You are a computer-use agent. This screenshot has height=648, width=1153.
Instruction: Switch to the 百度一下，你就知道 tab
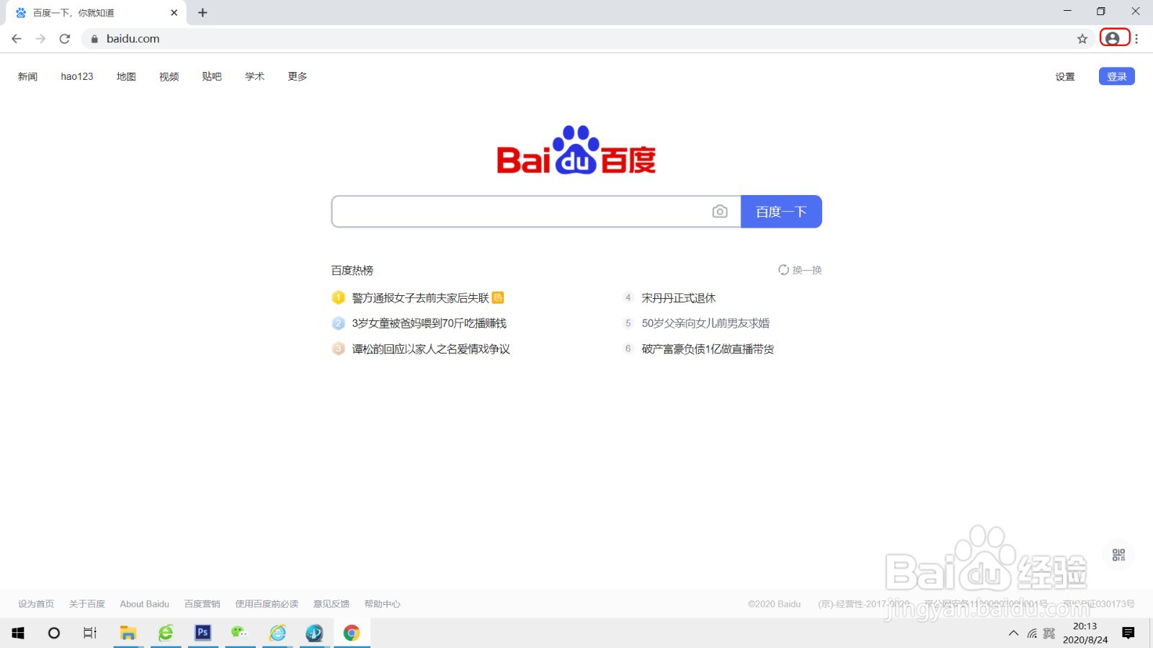click(x=86, y=12)
